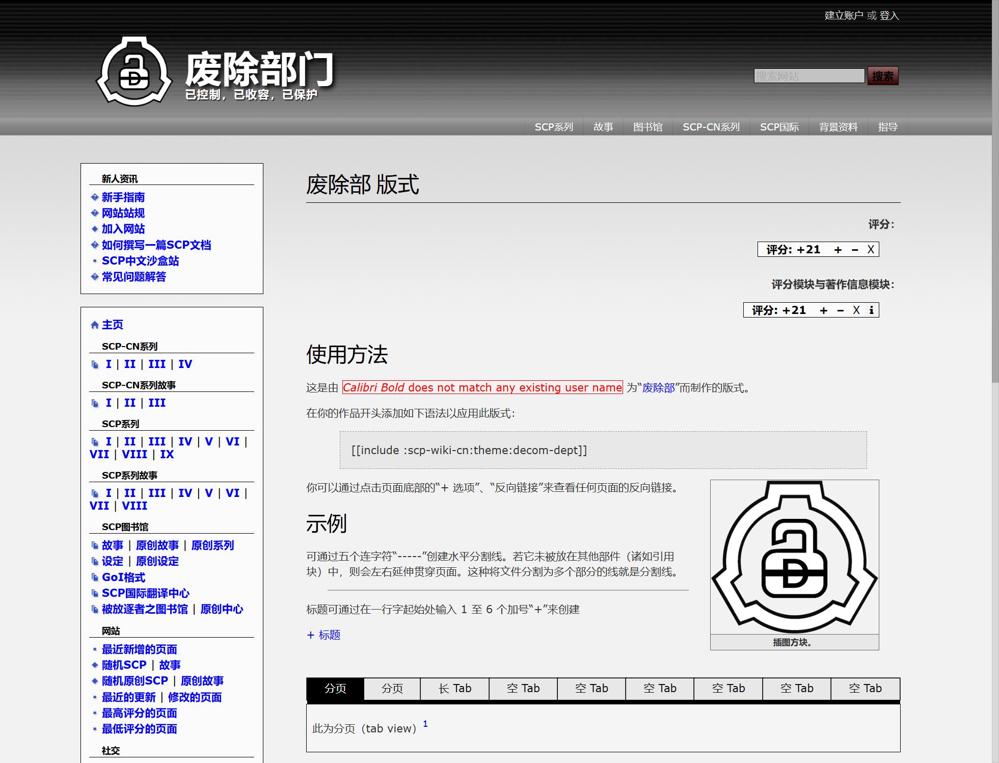
Task: Switch to the 长 Tab tab
Action: pyautogui.click(x=454, y=688)
